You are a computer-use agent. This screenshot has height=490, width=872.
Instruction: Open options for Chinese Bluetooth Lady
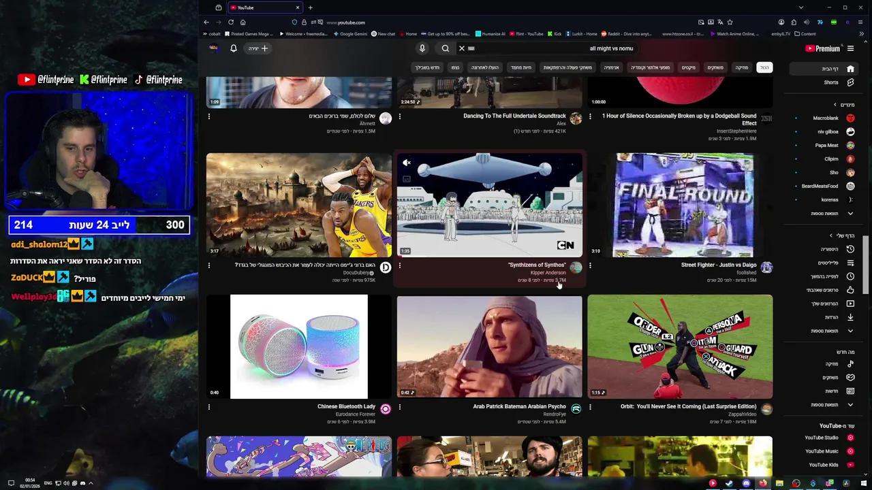[209, 407]
